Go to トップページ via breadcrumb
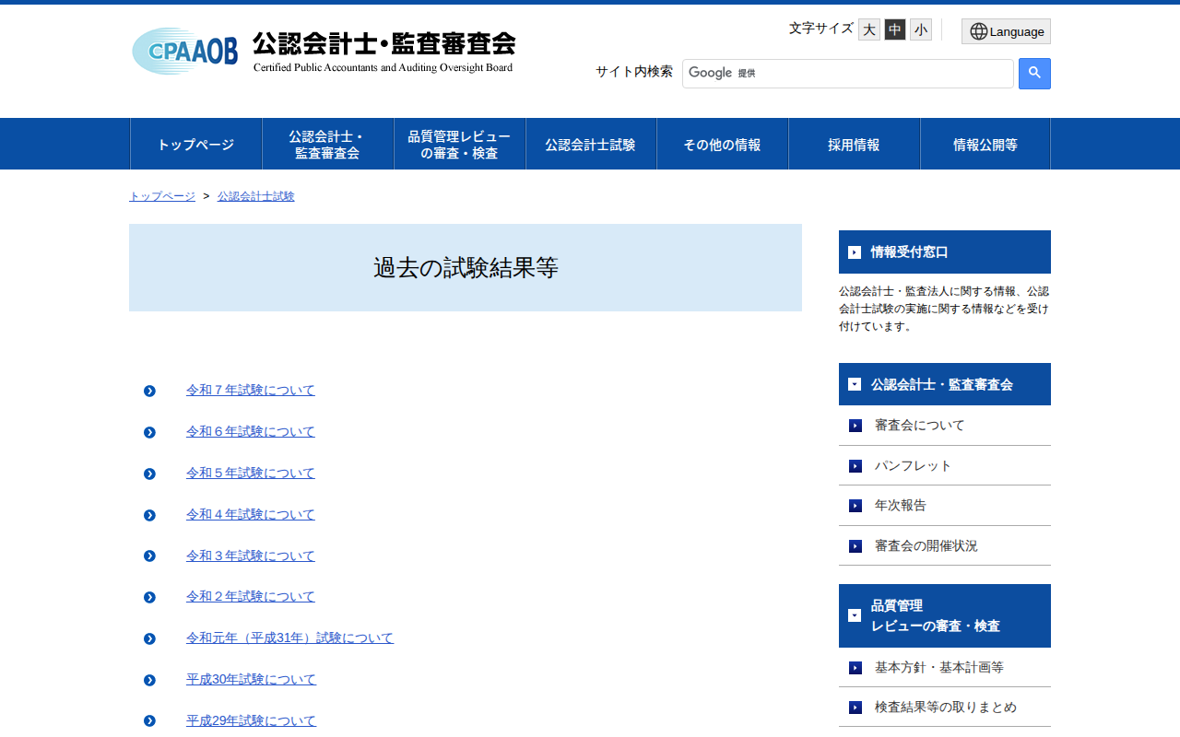 point(162,196)
